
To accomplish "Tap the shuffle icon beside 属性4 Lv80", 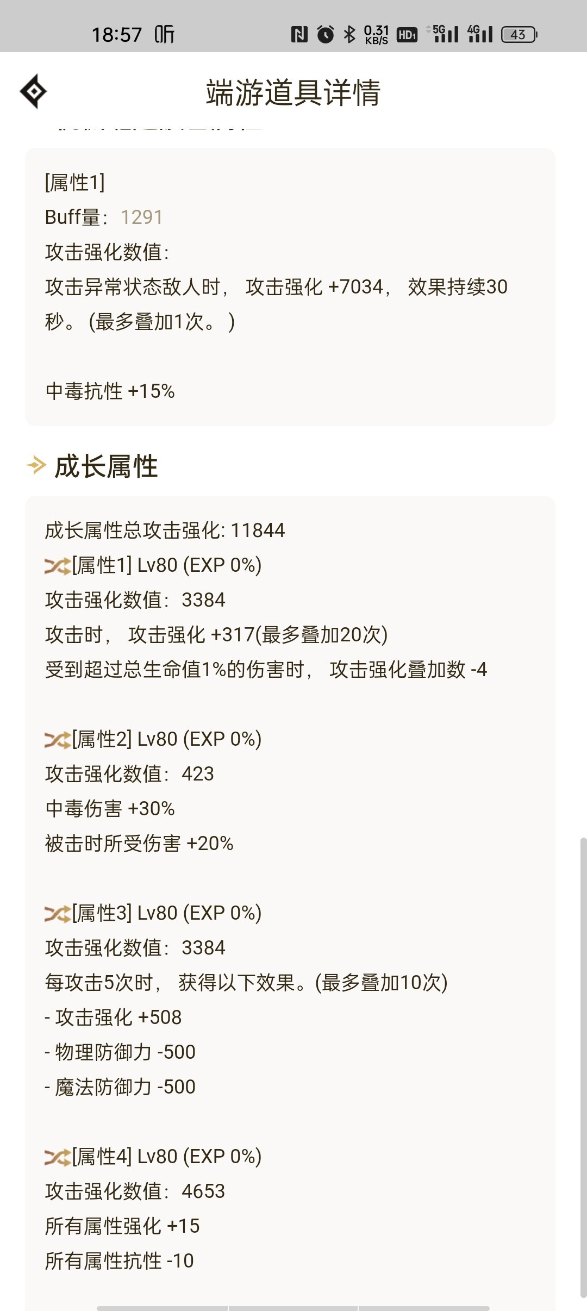I will coord(58,1158).
